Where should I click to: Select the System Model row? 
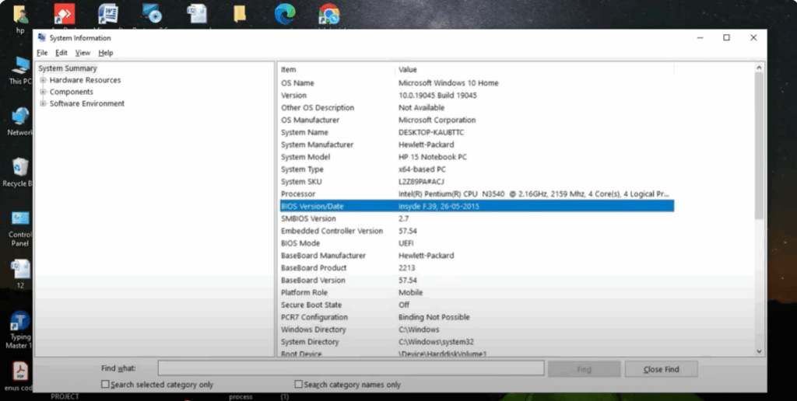(477, 157)
